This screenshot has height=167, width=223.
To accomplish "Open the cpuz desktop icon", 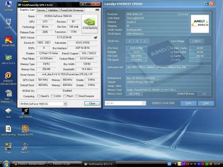I will coord(8,113).
